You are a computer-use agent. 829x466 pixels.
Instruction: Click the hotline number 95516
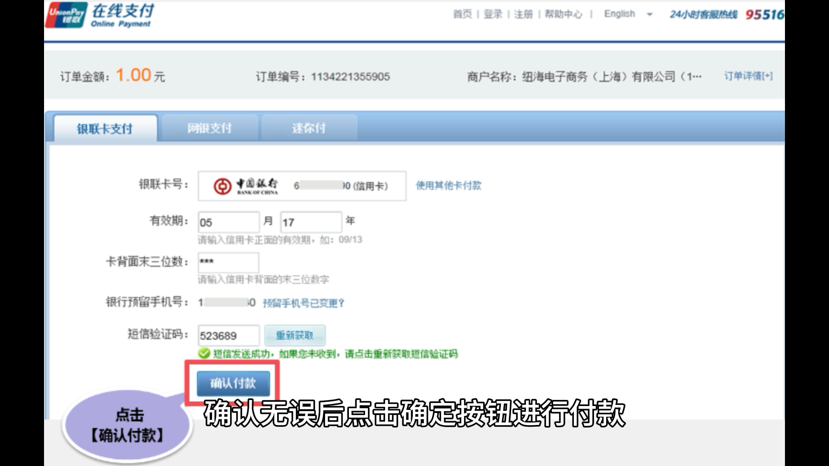(765, 15)
